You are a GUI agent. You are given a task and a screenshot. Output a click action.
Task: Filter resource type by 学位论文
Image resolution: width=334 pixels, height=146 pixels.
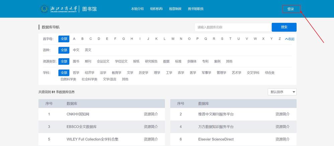coord(121,61)
